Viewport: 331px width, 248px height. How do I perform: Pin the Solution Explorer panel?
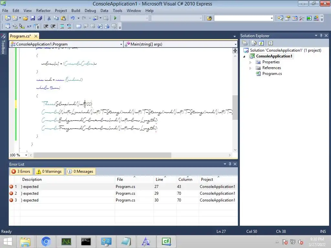(321, 36)
